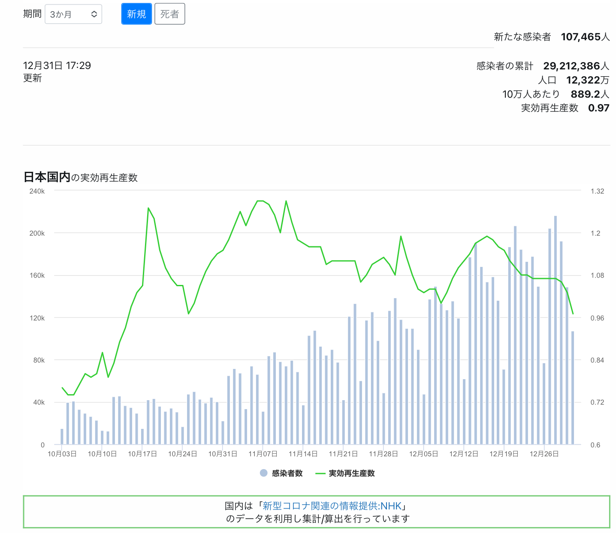The image size is (616, 533).
Task: Click the green line legend marker for 実効再生産数
Action: (320, 473)
